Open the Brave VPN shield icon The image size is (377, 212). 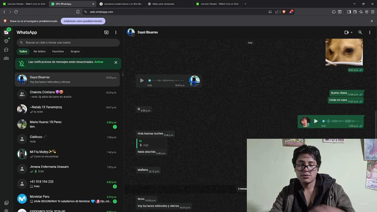click(367, 12)
